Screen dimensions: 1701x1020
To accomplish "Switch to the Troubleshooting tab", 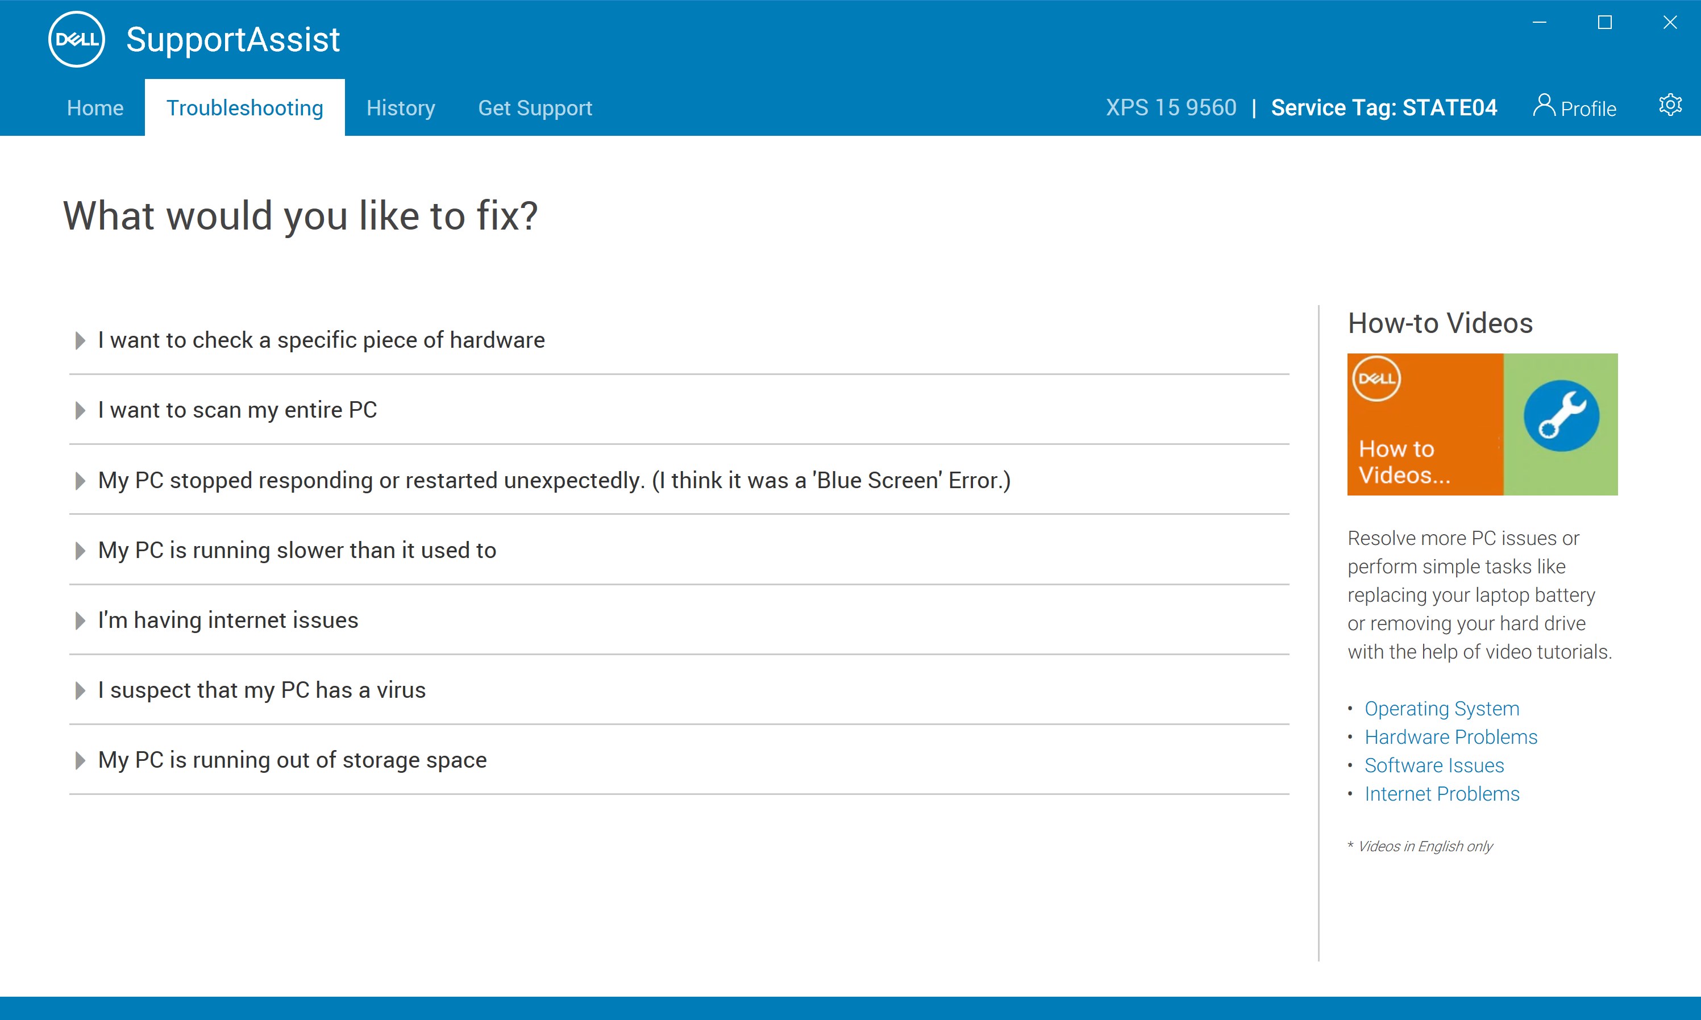I will (244, 107).
